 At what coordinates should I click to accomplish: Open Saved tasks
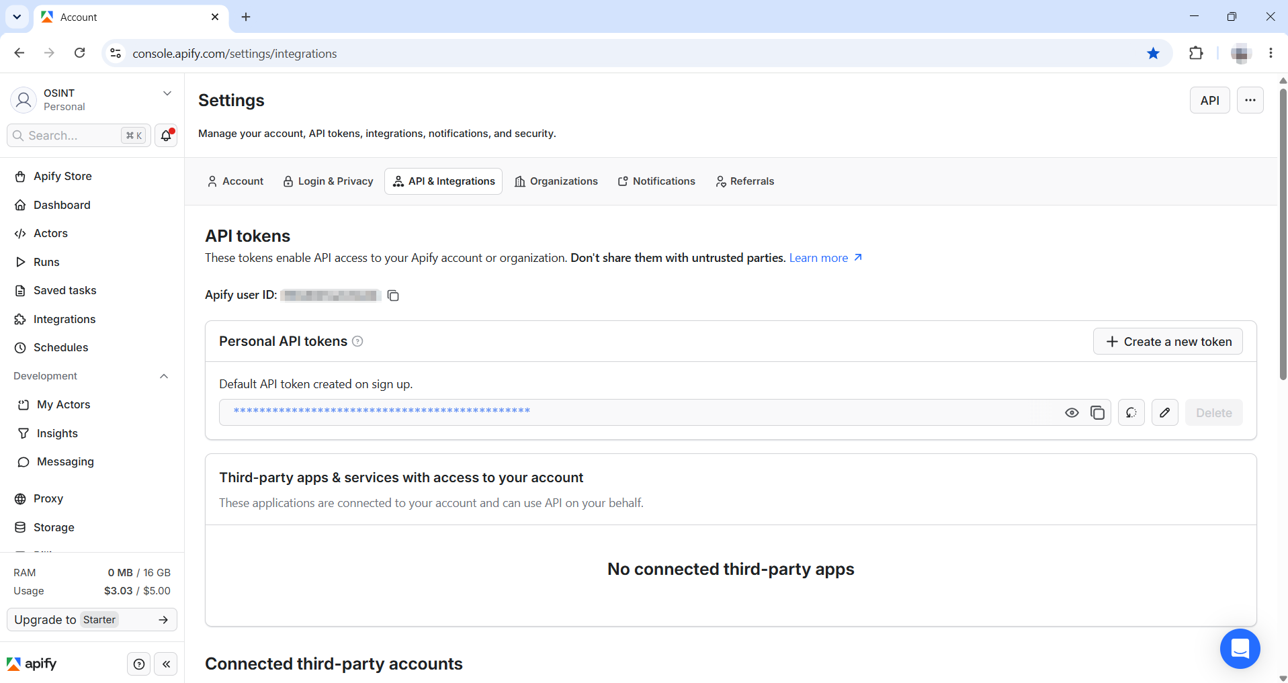click(92, 290)
